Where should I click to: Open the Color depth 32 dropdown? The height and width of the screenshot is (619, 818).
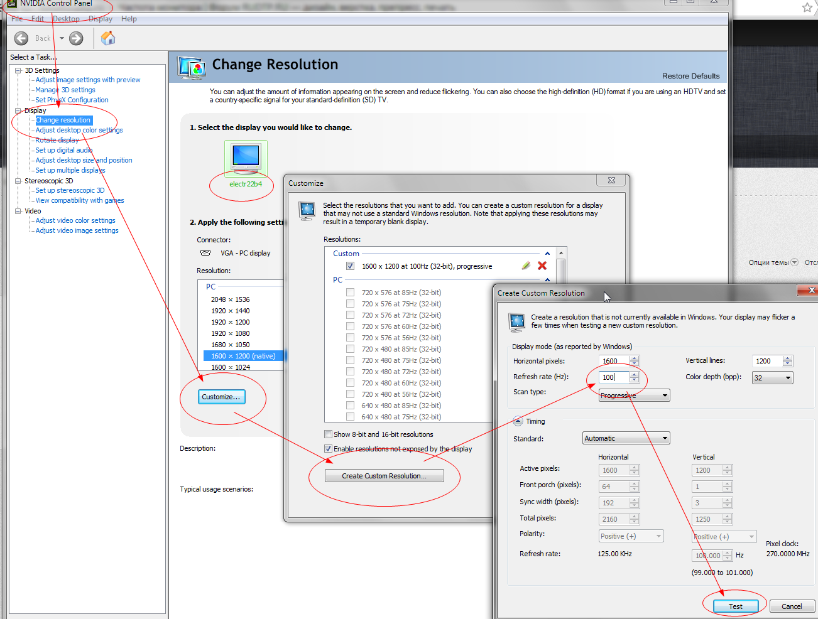[772, 377]
